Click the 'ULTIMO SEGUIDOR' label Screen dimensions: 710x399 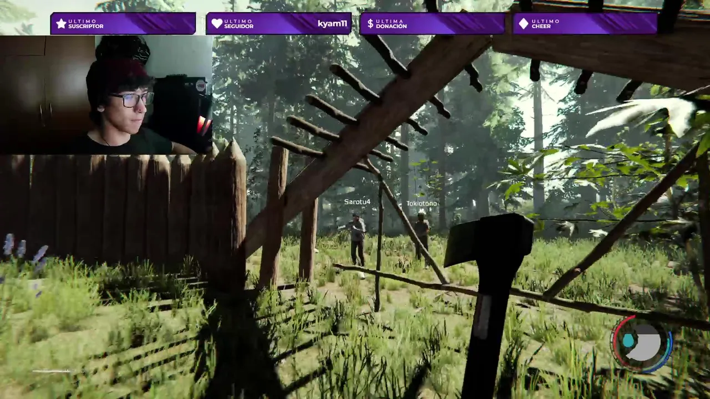(239, 23)
